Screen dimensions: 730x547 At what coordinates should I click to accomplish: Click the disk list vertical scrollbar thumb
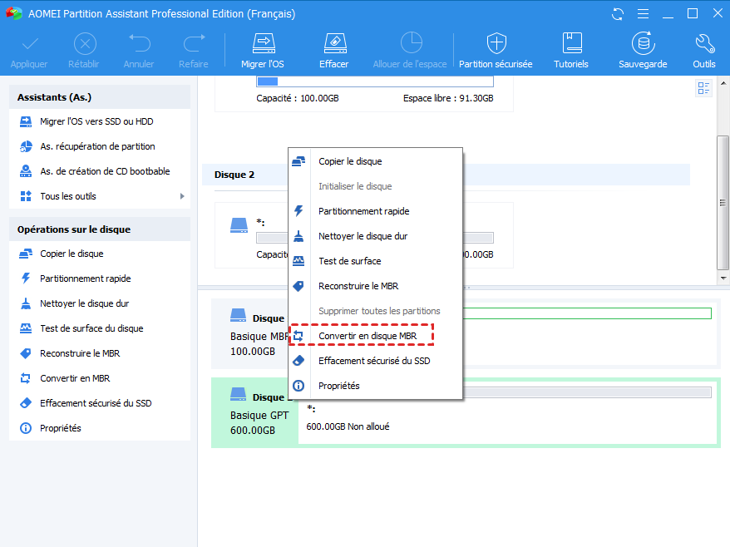[723, 203]
